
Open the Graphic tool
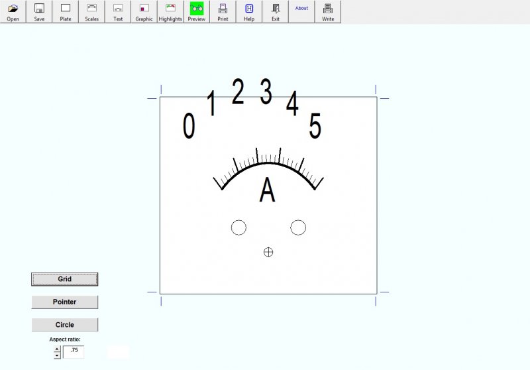[x=144, y=12]
